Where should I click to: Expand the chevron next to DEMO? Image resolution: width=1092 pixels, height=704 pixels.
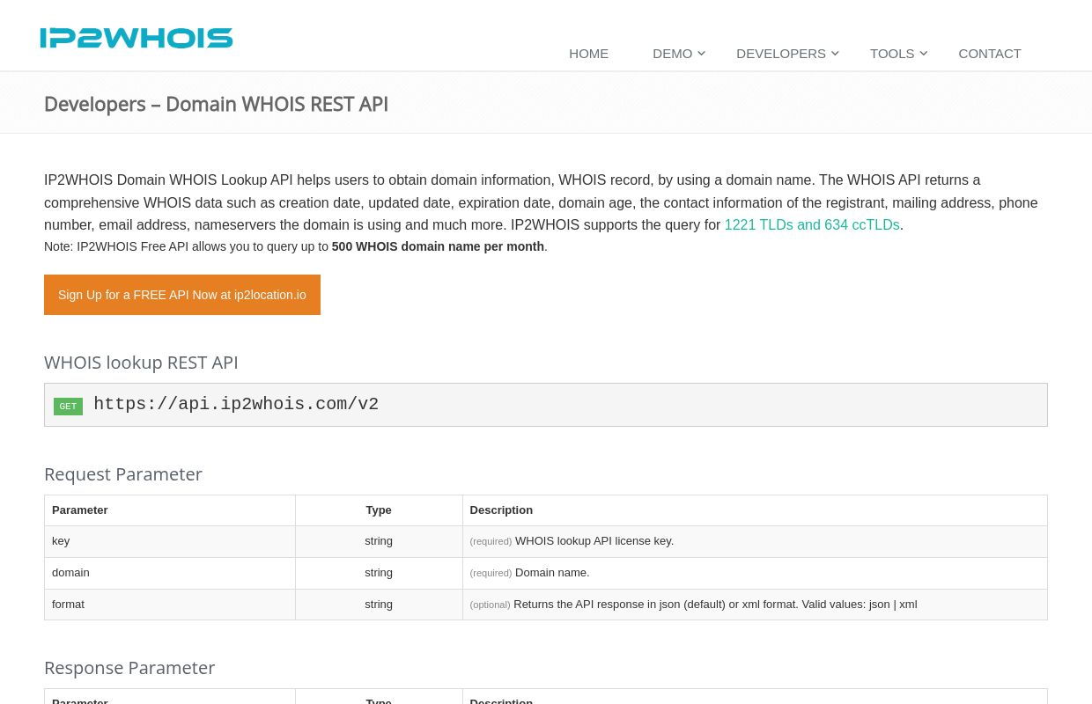(702, 54)
